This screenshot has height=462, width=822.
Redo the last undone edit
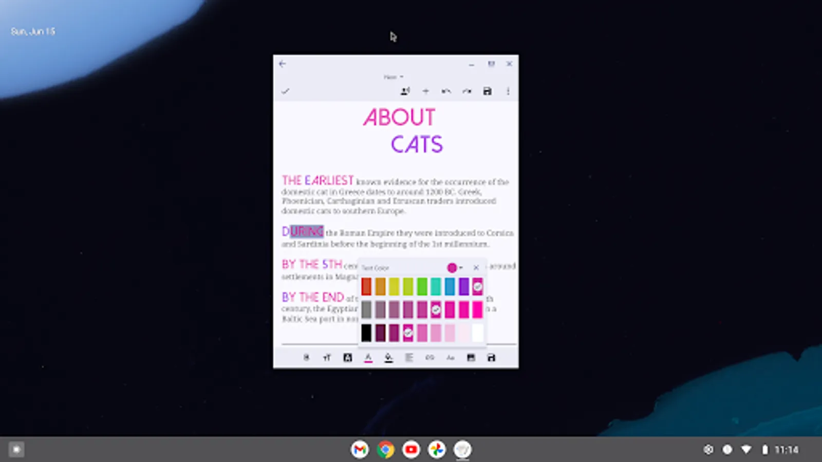467,91
